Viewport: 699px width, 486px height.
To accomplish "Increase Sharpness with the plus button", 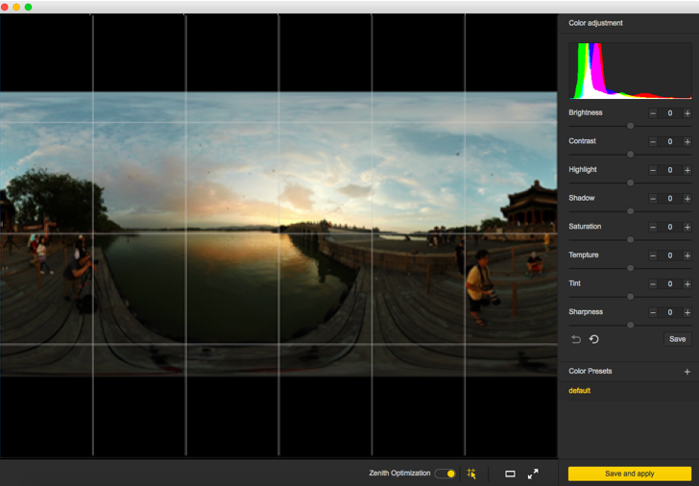I will click(687, 312).
